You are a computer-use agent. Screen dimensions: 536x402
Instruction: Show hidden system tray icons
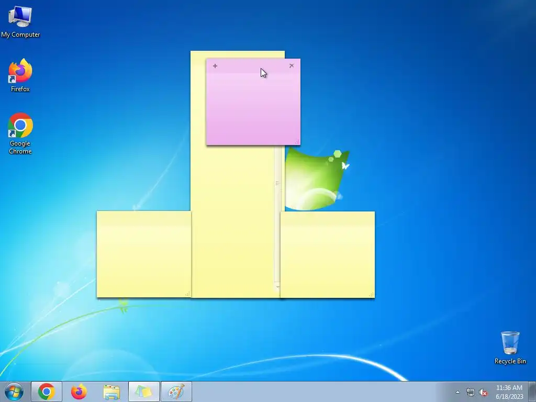(457, 392)
